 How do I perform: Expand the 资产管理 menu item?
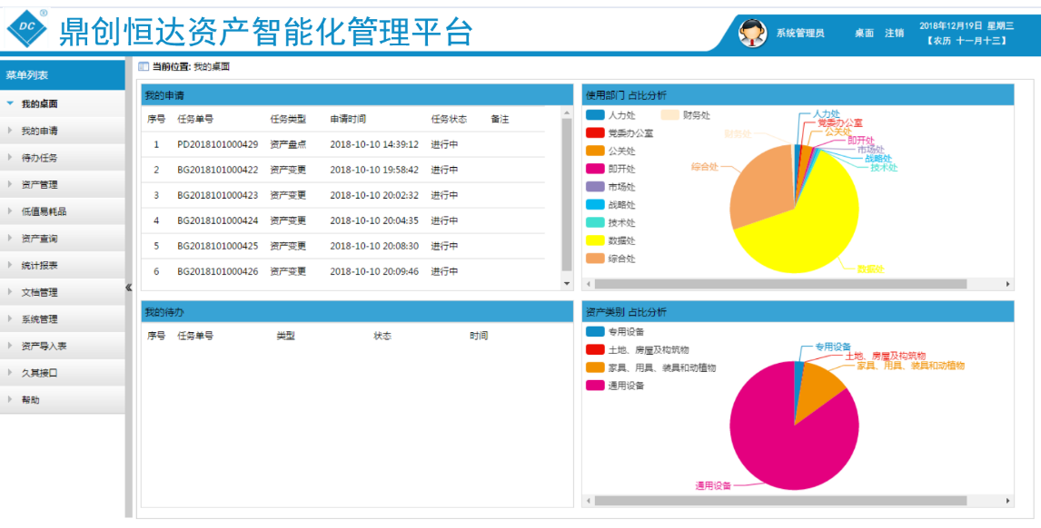(39, 185)
